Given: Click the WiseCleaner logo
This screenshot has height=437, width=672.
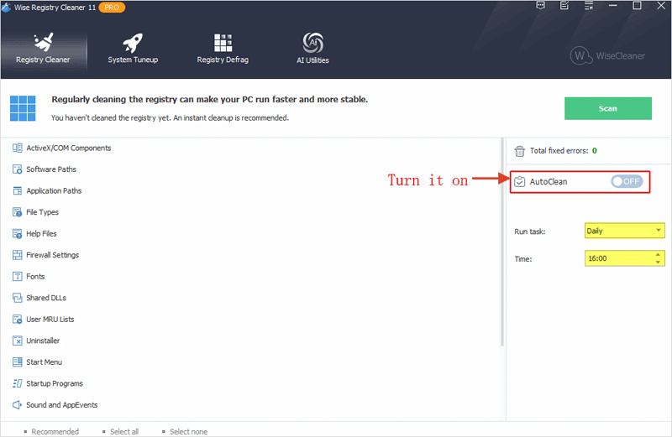Looking at the screenshot, I should coord(607,55).
